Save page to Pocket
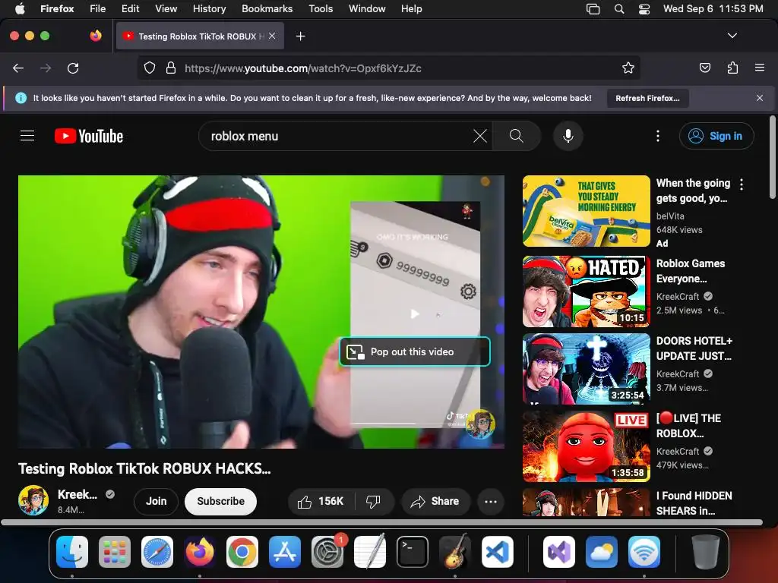Screen dimensions: 778x583 tap(704, 68)
